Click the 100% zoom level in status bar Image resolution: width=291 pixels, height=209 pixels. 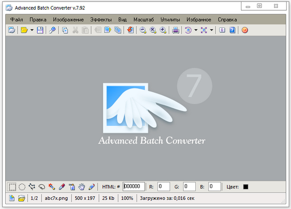click(x=127, y=198)
